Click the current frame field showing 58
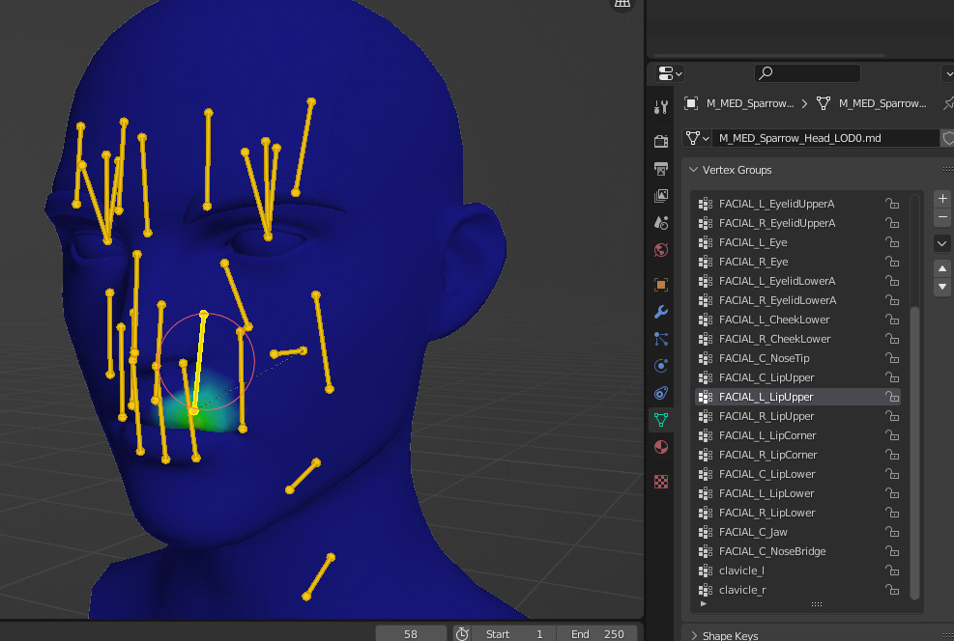The width and height of the screenshot is (954, 641). tap(410, 633)
